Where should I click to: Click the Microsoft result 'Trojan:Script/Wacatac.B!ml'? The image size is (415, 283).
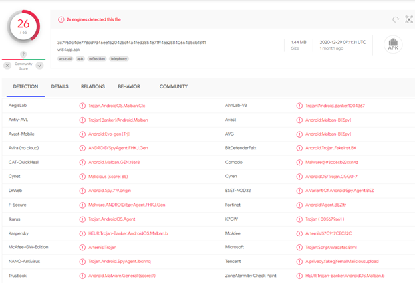pos(331,248)
